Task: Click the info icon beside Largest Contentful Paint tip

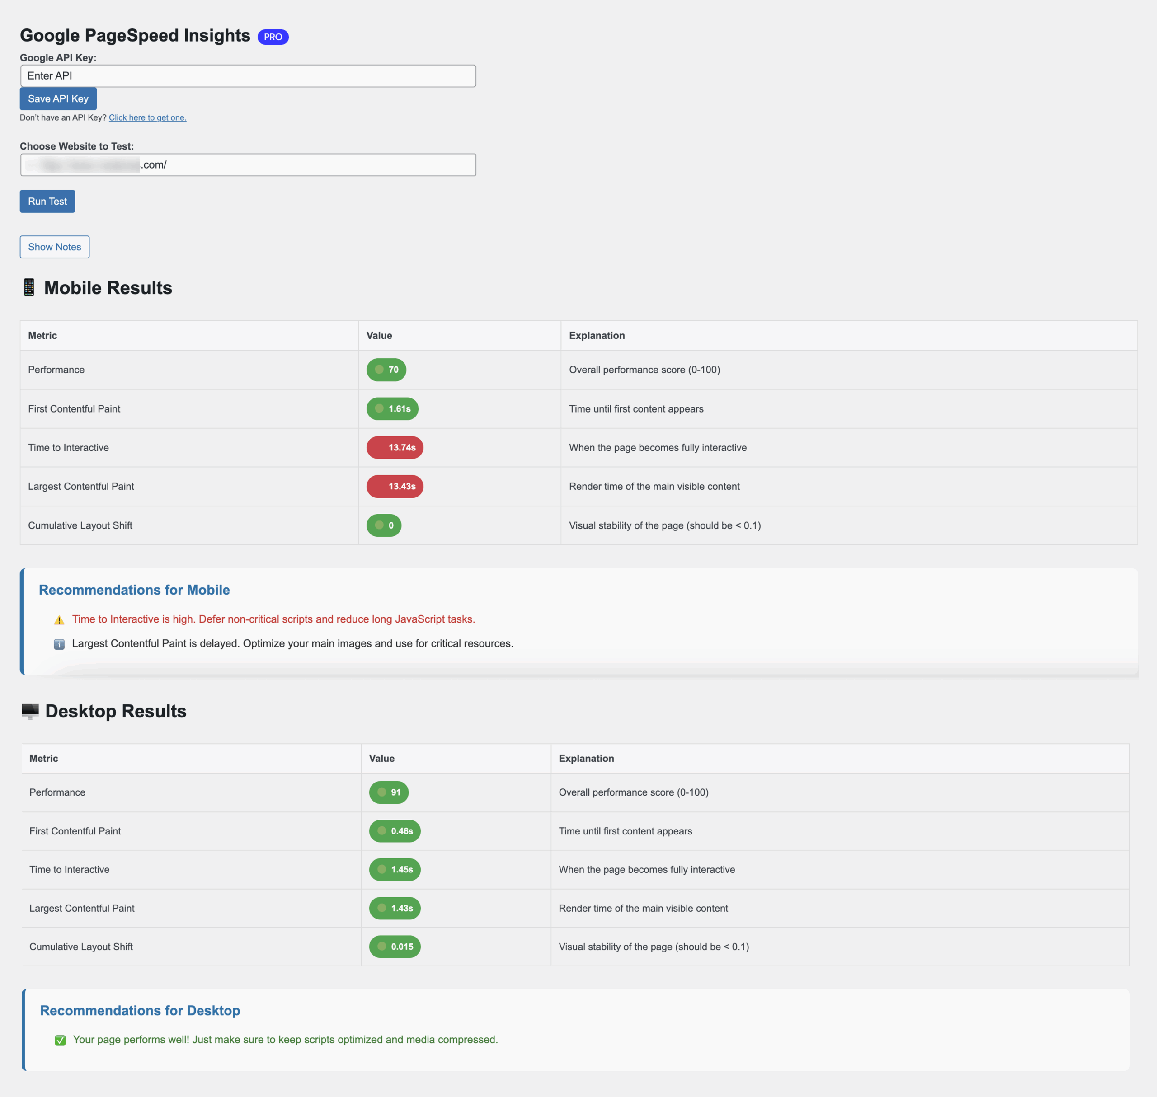Action: tap(59, 644)
